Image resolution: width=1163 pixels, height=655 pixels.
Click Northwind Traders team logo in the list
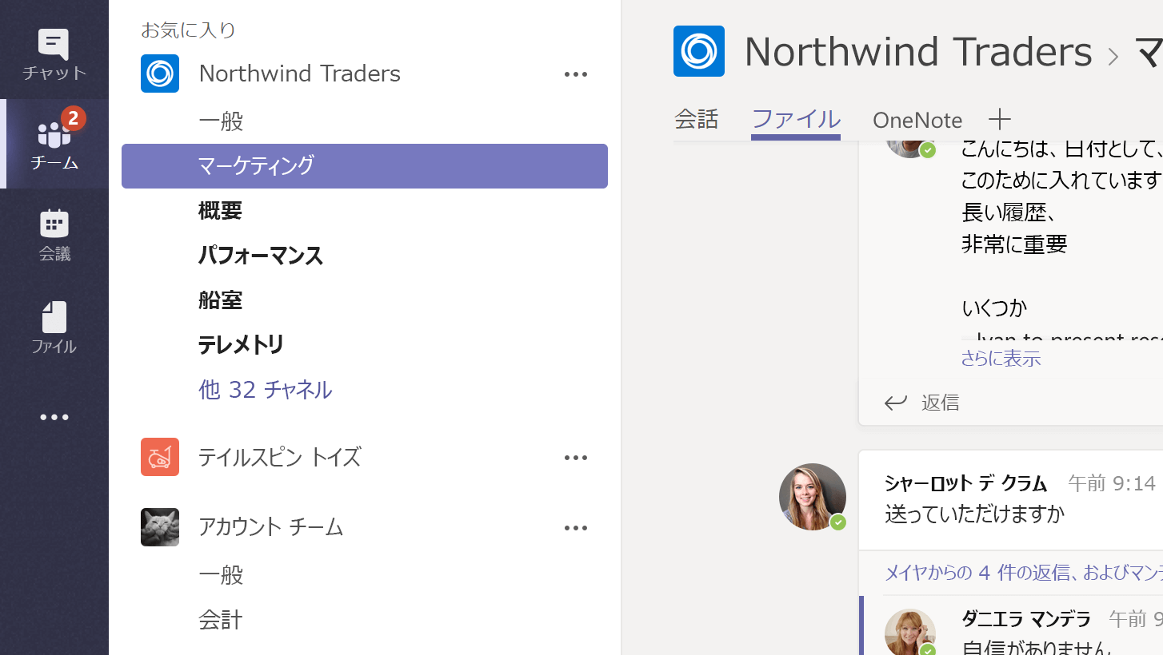tap(160, 73)
